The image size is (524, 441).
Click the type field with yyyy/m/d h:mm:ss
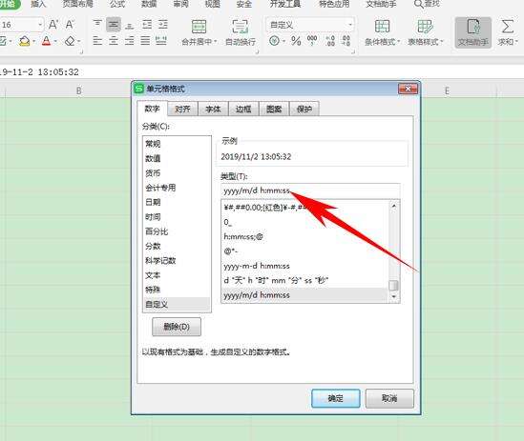point(310,190)
